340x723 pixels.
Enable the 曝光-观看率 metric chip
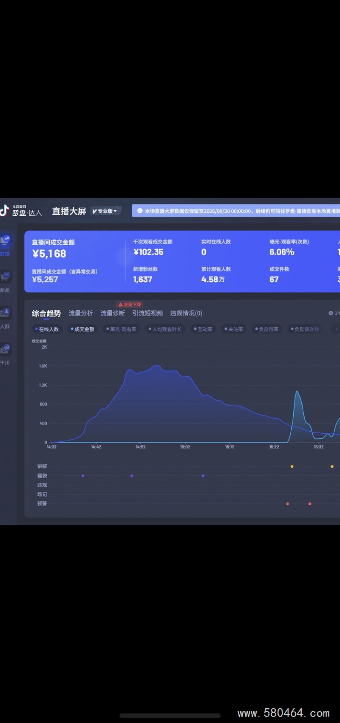point(121,329)
